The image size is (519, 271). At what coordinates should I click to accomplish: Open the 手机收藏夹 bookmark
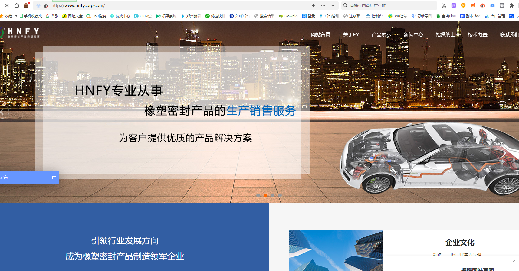(31, 16)
